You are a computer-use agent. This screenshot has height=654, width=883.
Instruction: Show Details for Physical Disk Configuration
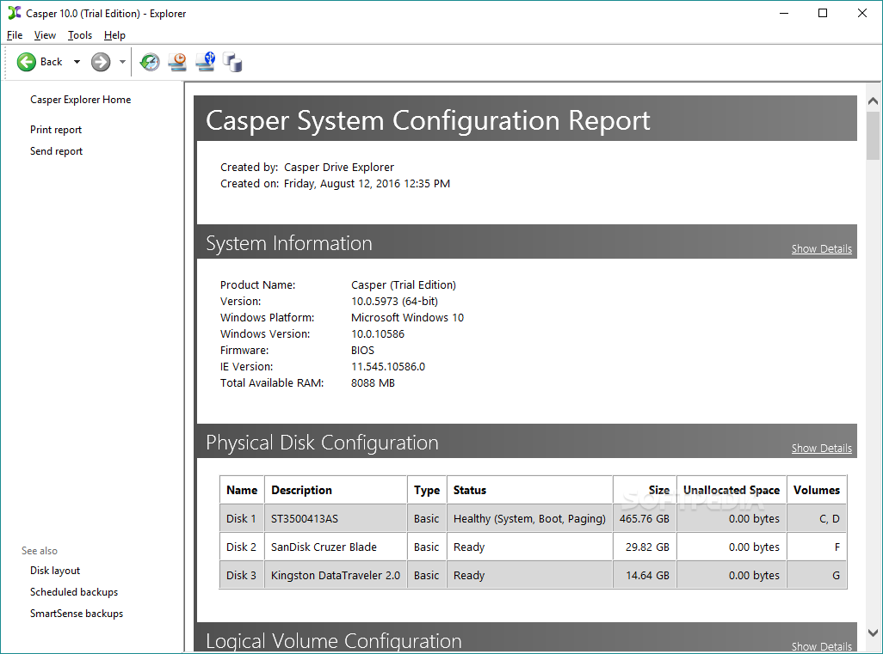[x=822, y=449]
